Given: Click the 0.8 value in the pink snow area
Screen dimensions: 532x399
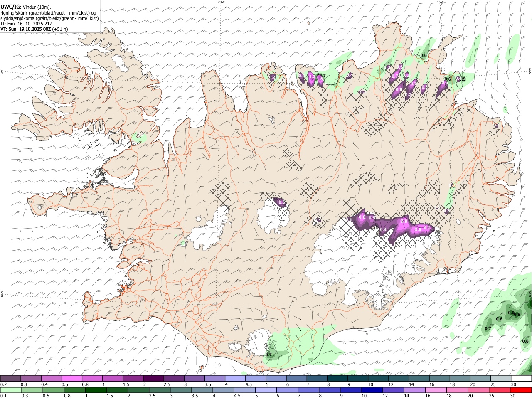Looking at the screenshot, I should click(x=404, y=222).
